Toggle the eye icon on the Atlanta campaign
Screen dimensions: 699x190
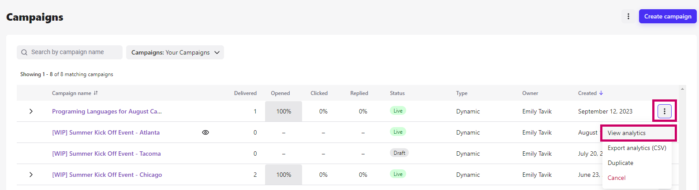(x=206, y=132)
